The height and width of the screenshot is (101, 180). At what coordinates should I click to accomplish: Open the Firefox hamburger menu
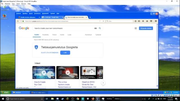pos(156,21)
